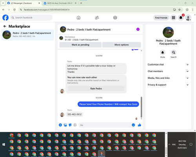Choose a sticker from the sticker icon
Screen dimensions: 196x157
pyautogui.click(x=70, y=125)
